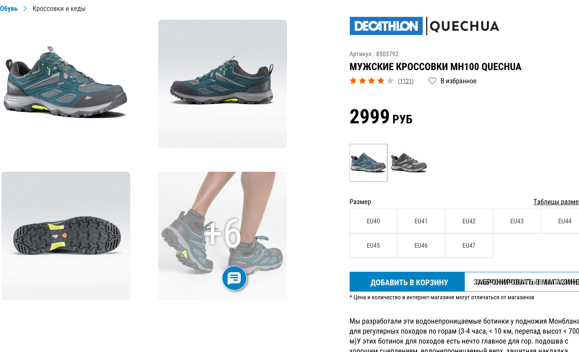
Task: Open the +6 more photos thumbnail
Action: (x=223, y=236)
